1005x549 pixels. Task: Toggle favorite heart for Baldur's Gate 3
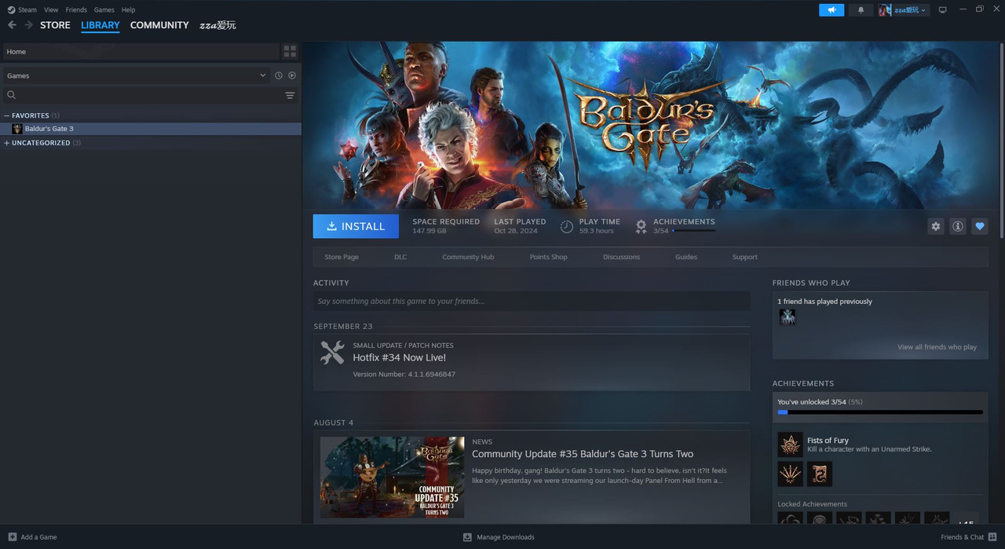(979, 226)
